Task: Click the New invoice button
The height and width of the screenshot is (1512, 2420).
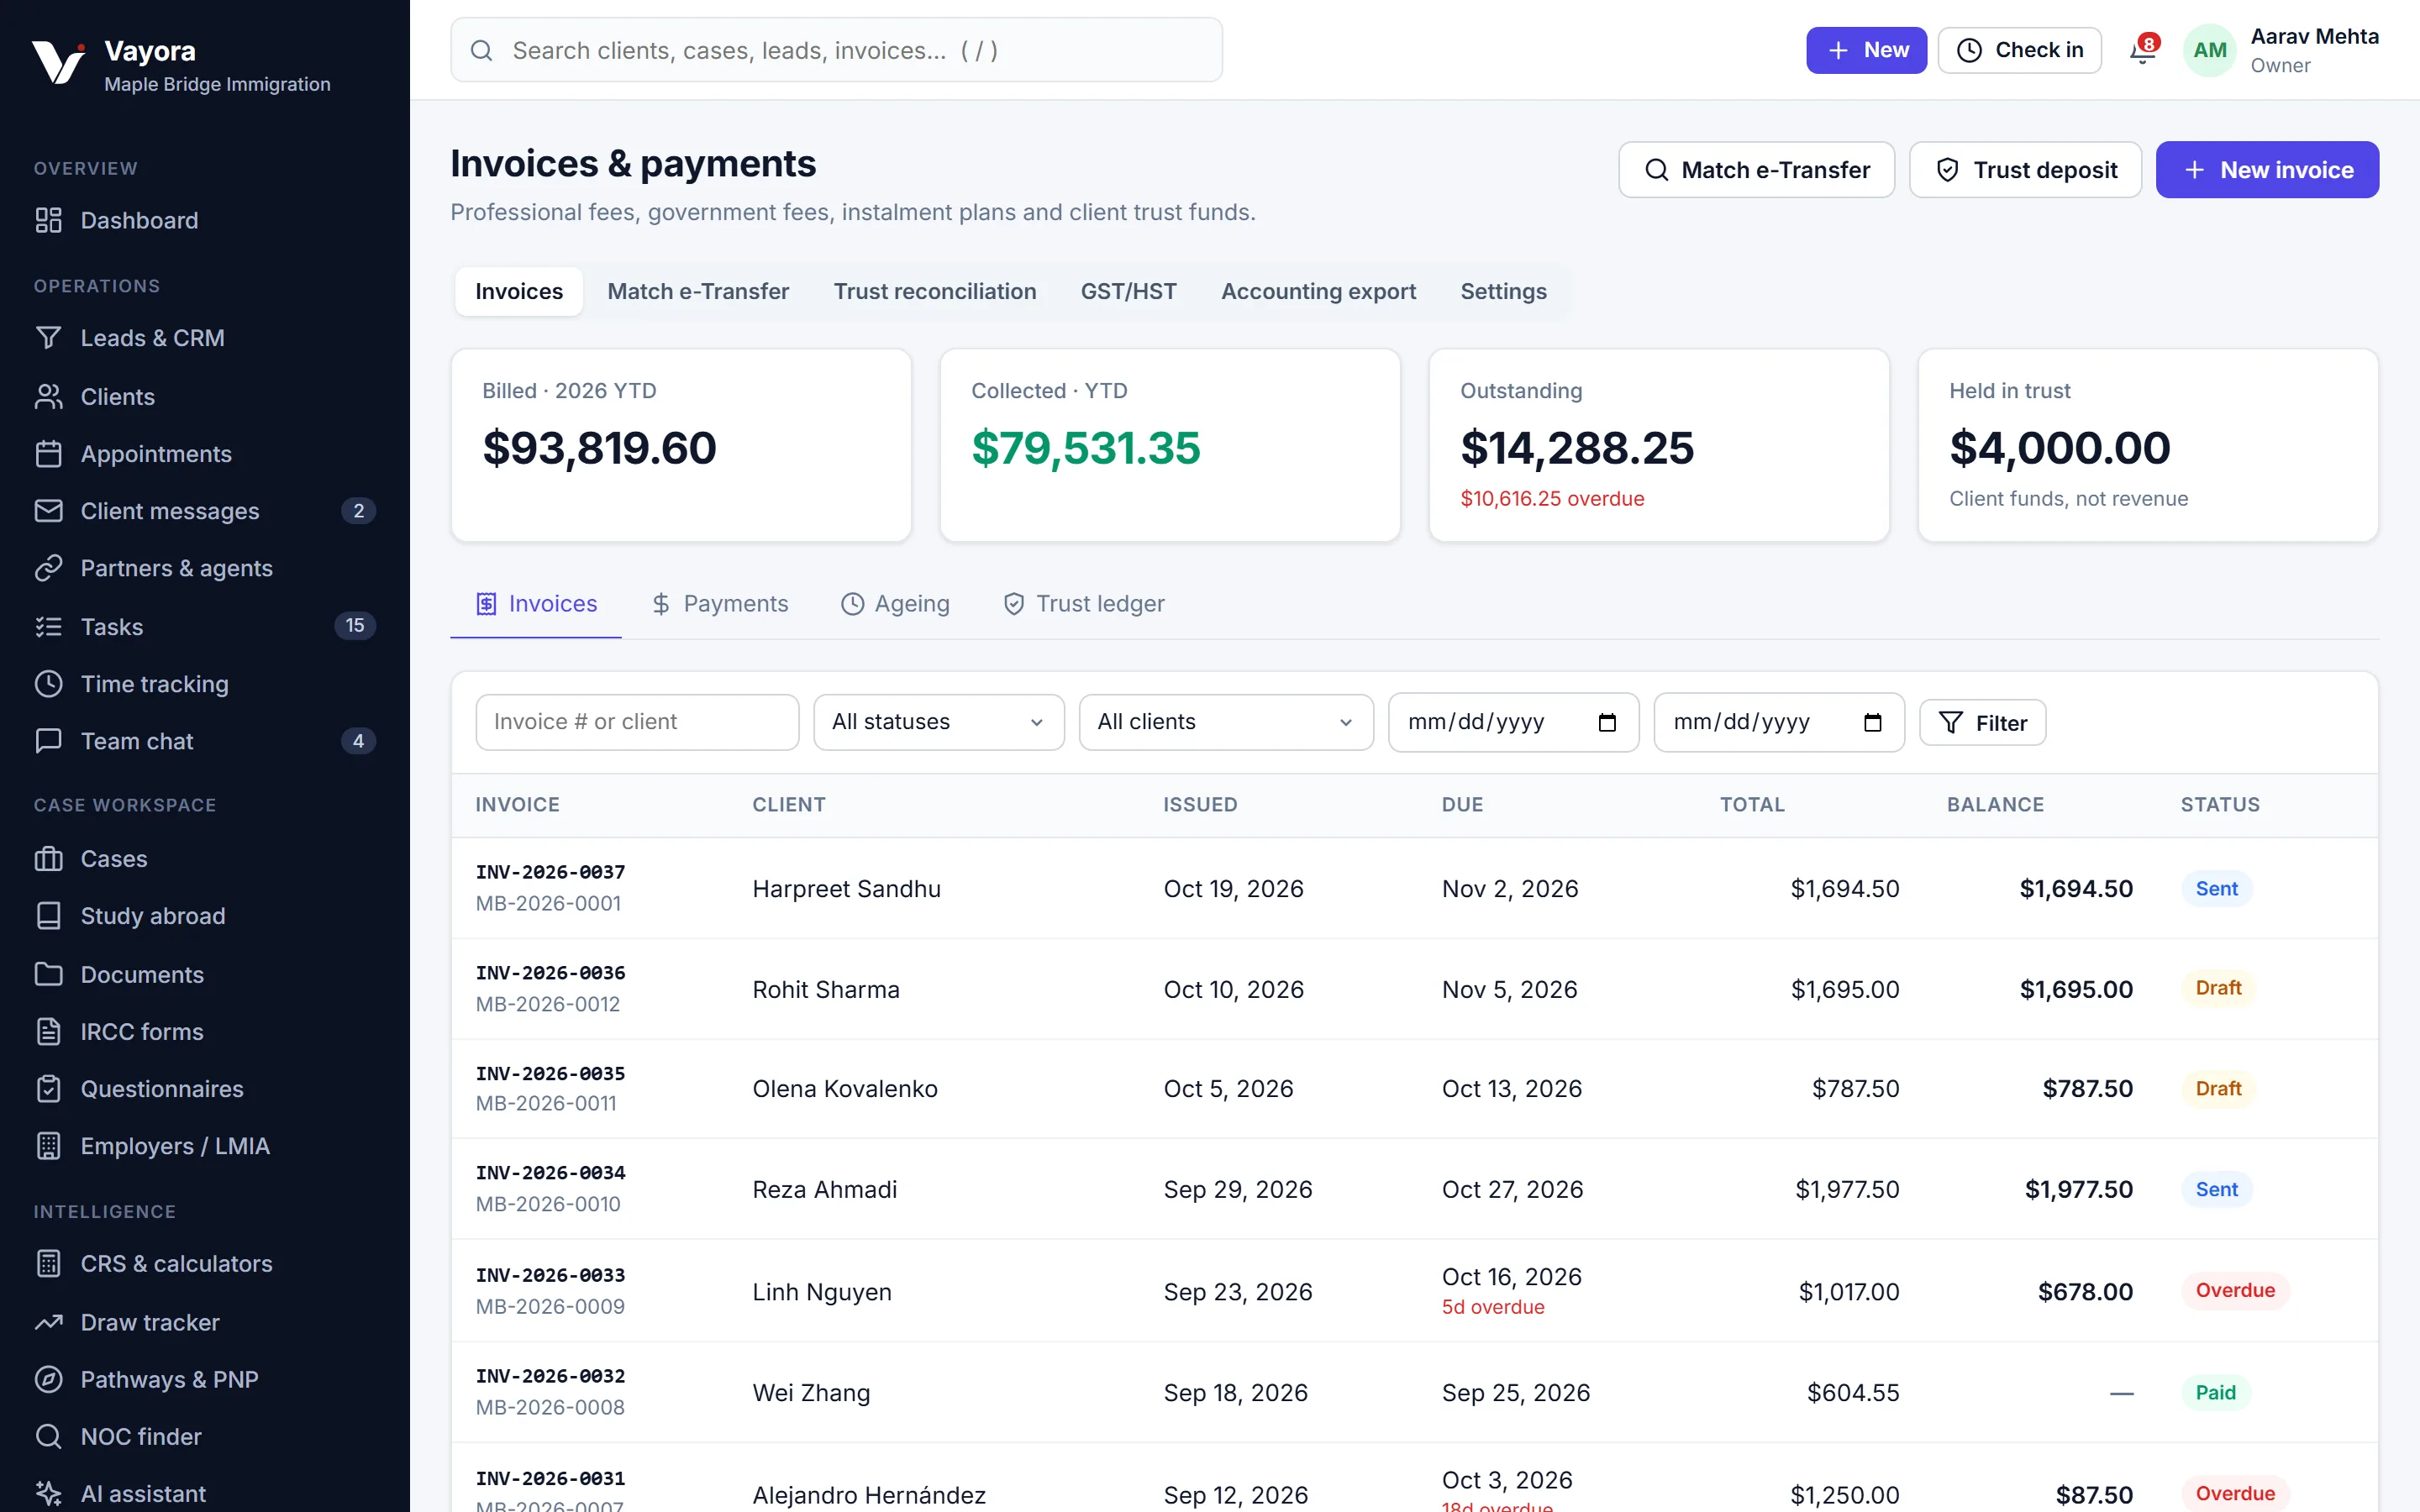Action: click(x=2267, y=170)
